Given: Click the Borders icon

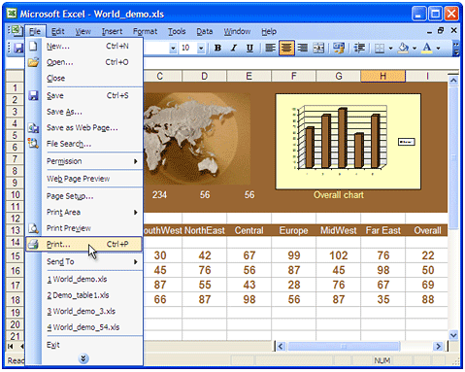Looking at the screenshot, I should coord(380,49).
